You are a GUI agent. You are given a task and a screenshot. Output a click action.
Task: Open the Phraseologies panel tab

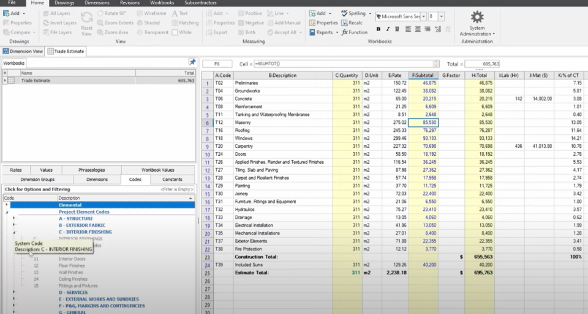point(91,170)
